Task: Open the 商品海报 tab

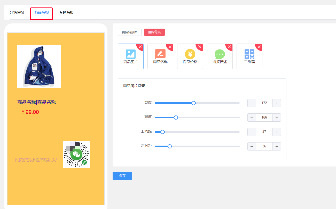Action: click(42, 12)
